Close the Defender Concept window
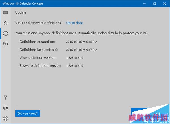Viewport: 170px width, 124px height. (x=165, y=4)
